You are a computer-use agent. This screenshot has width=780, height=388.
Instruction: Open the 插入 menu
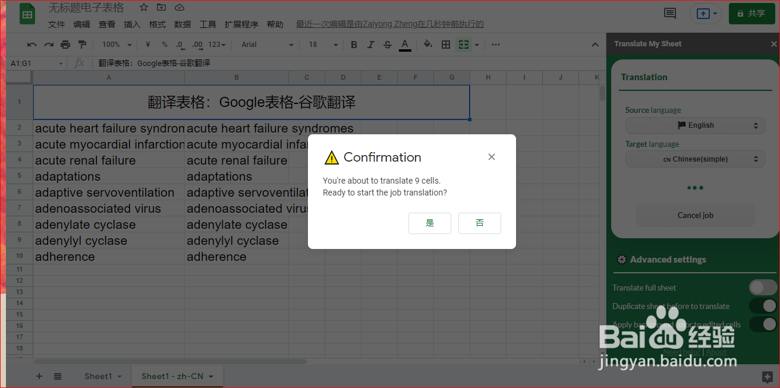pos(132,24)
